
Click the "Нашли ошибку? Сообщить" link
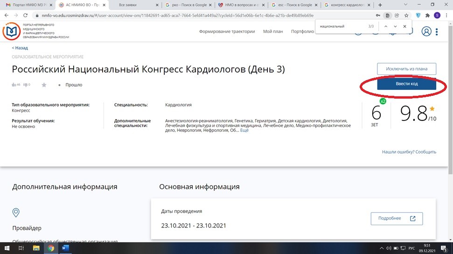409,152
